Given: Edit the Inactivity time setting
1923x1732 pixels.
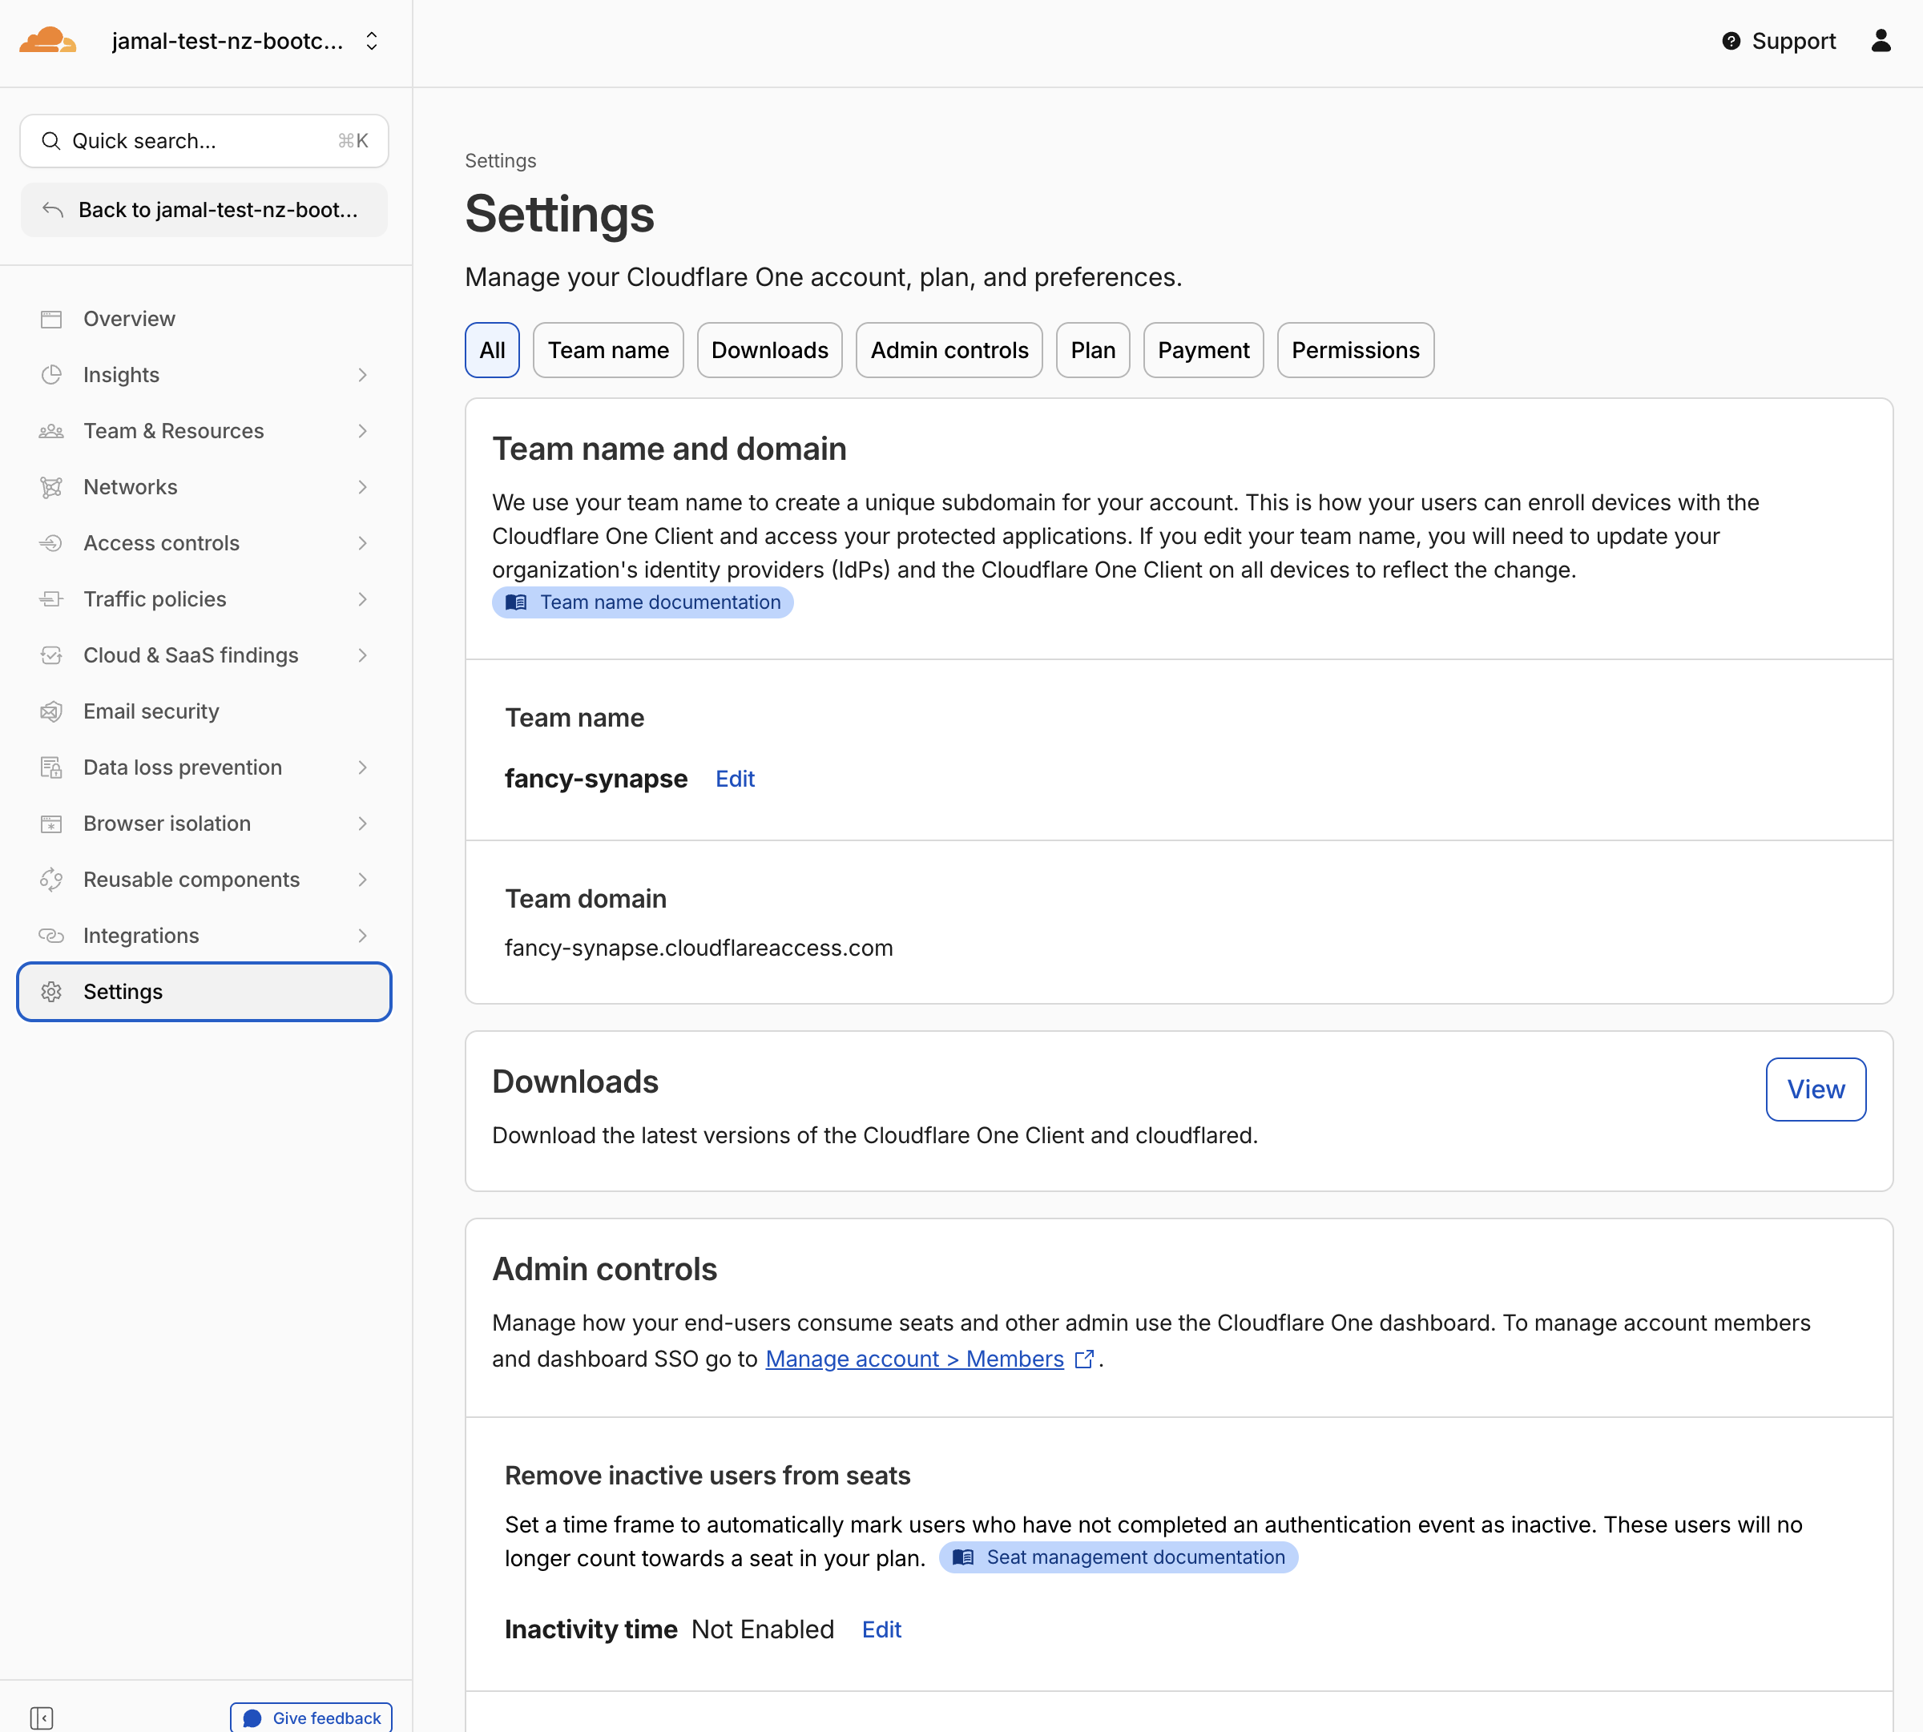Looking at the screenshot, I should 881,1630.
